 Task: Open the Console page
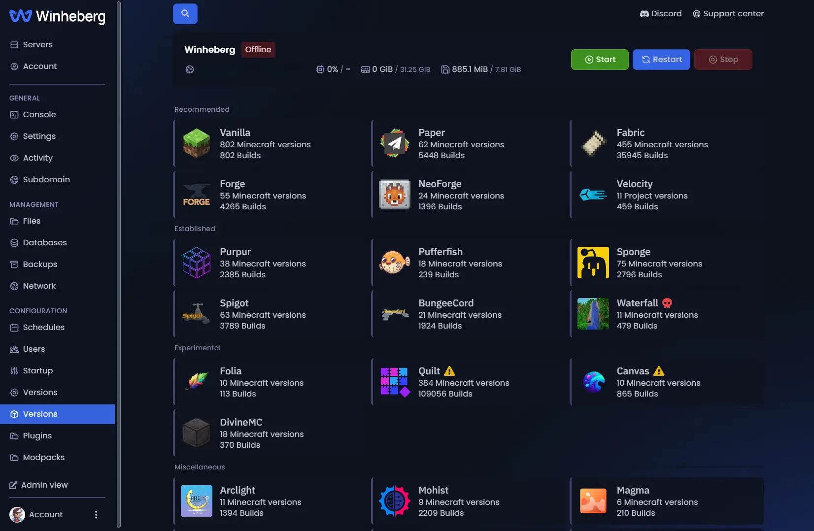(x=58, y=115)
